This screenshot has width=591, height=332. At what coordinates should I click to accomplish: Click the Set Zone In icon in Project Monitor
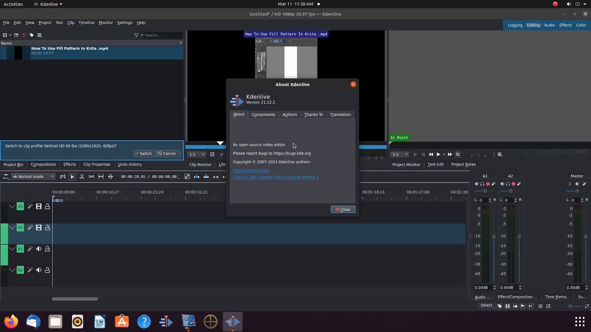point(415,154)
